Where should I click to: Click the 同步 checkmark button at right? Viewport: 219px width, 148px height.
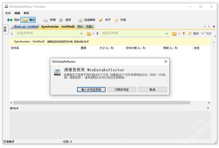[x=206, y=33]
